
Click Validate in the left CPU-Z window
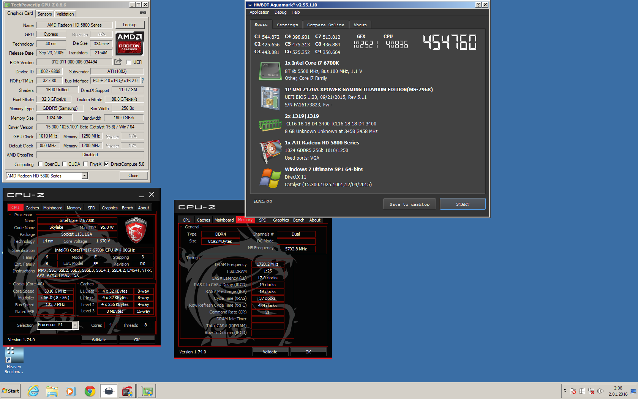pos(99,340)
